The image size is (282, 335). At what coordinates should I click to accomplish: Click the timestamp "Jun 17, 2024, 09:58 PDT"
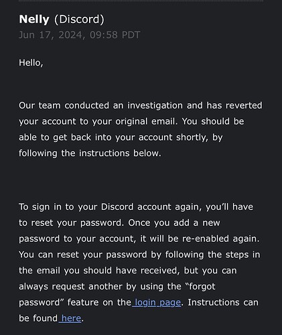(79, 35)
